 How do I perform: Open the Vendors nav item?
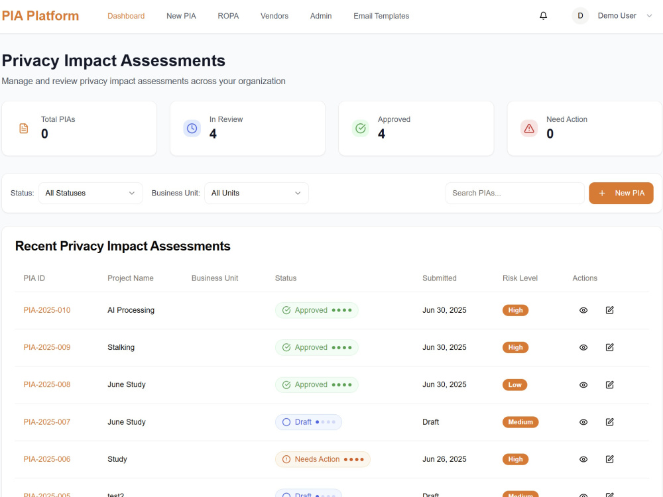(274, 16)
